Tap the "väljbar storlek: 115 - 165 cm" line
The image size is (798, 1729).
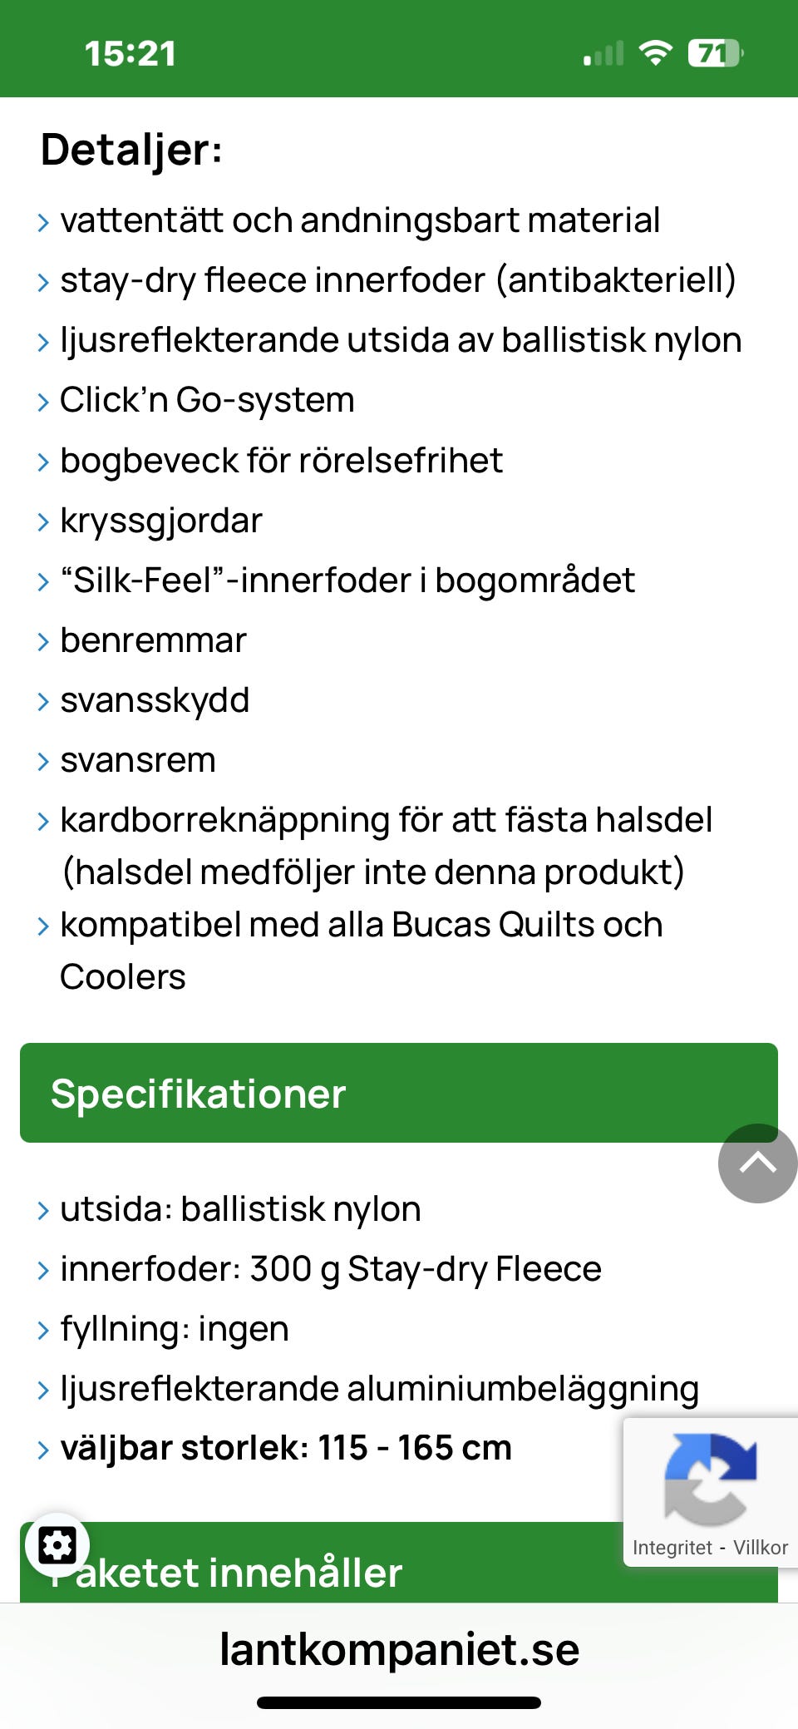coord(285,1448)
